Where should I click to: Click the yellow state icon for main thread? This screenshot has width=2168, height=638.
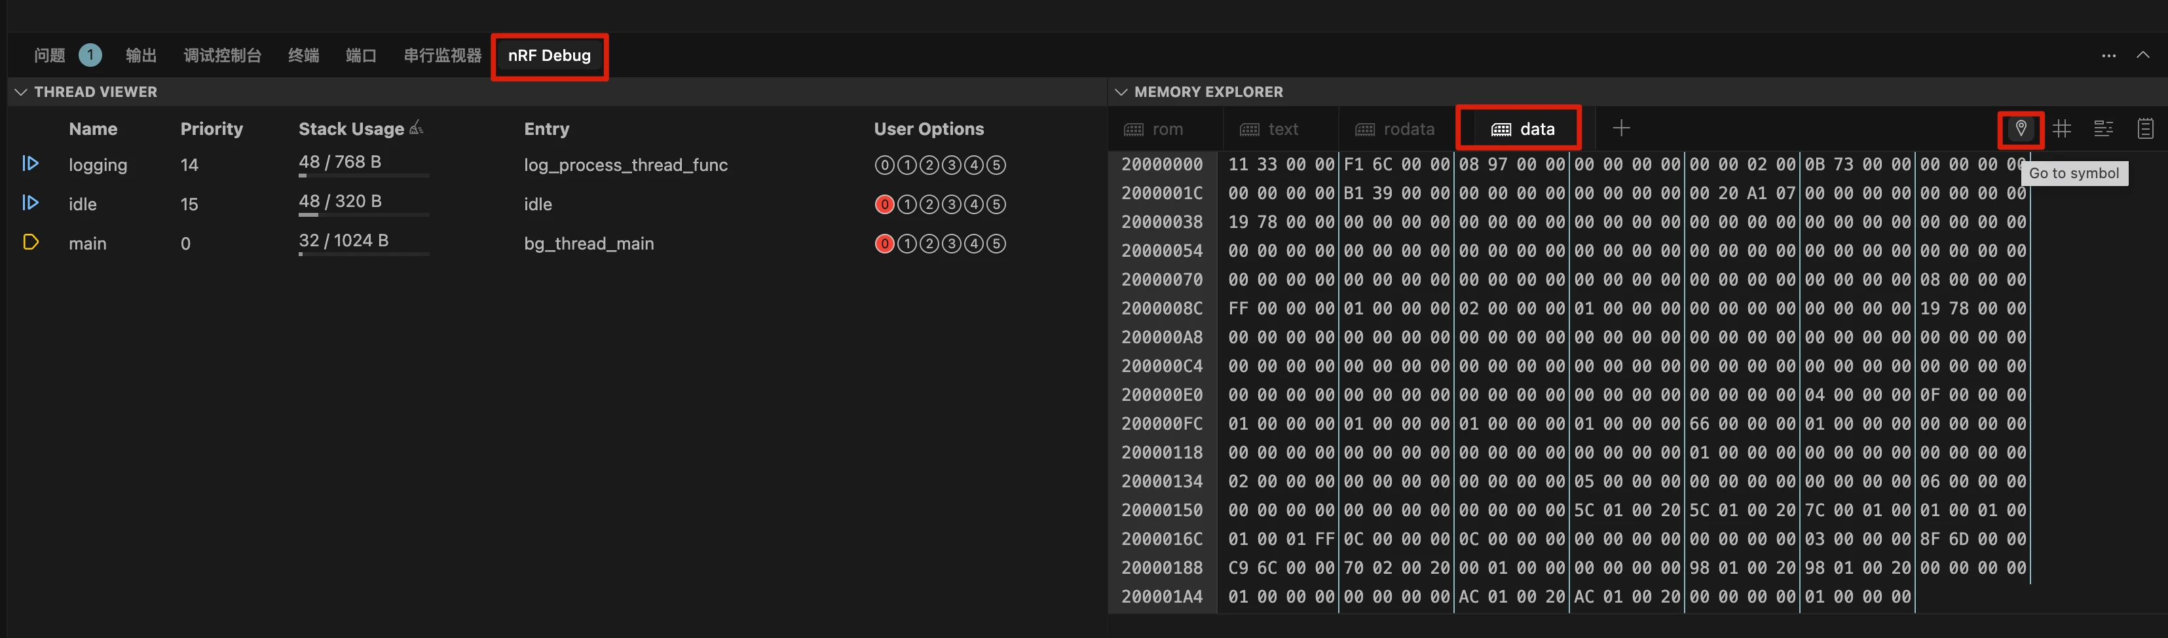click(x=30, y=242)
